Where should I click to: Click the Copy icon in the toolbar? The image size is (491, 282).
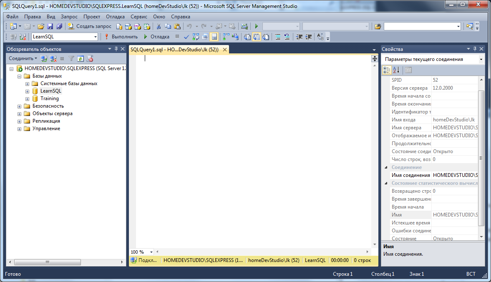[168, 27]
